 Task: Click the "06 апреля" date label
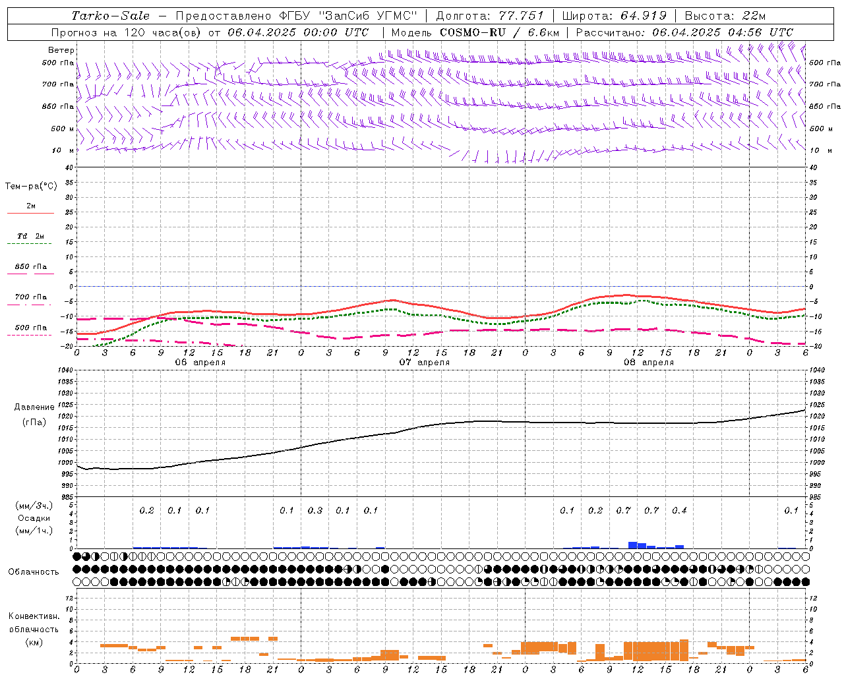tap(200, 363)
